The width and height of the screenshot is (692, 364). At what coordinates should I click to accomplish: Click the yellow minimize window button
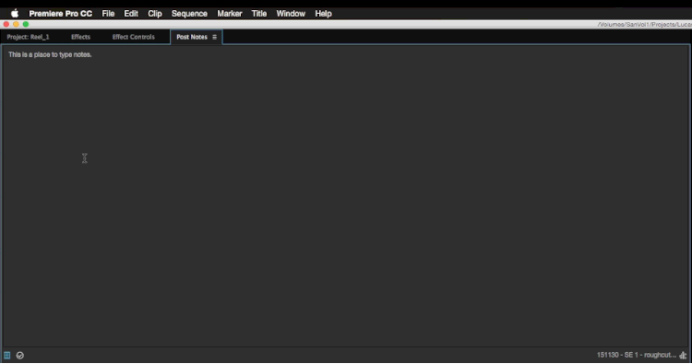[16, 24]
